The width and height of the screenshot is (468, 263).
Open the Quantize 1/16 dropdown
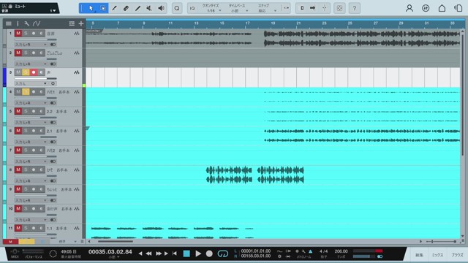tap(211, 8)
